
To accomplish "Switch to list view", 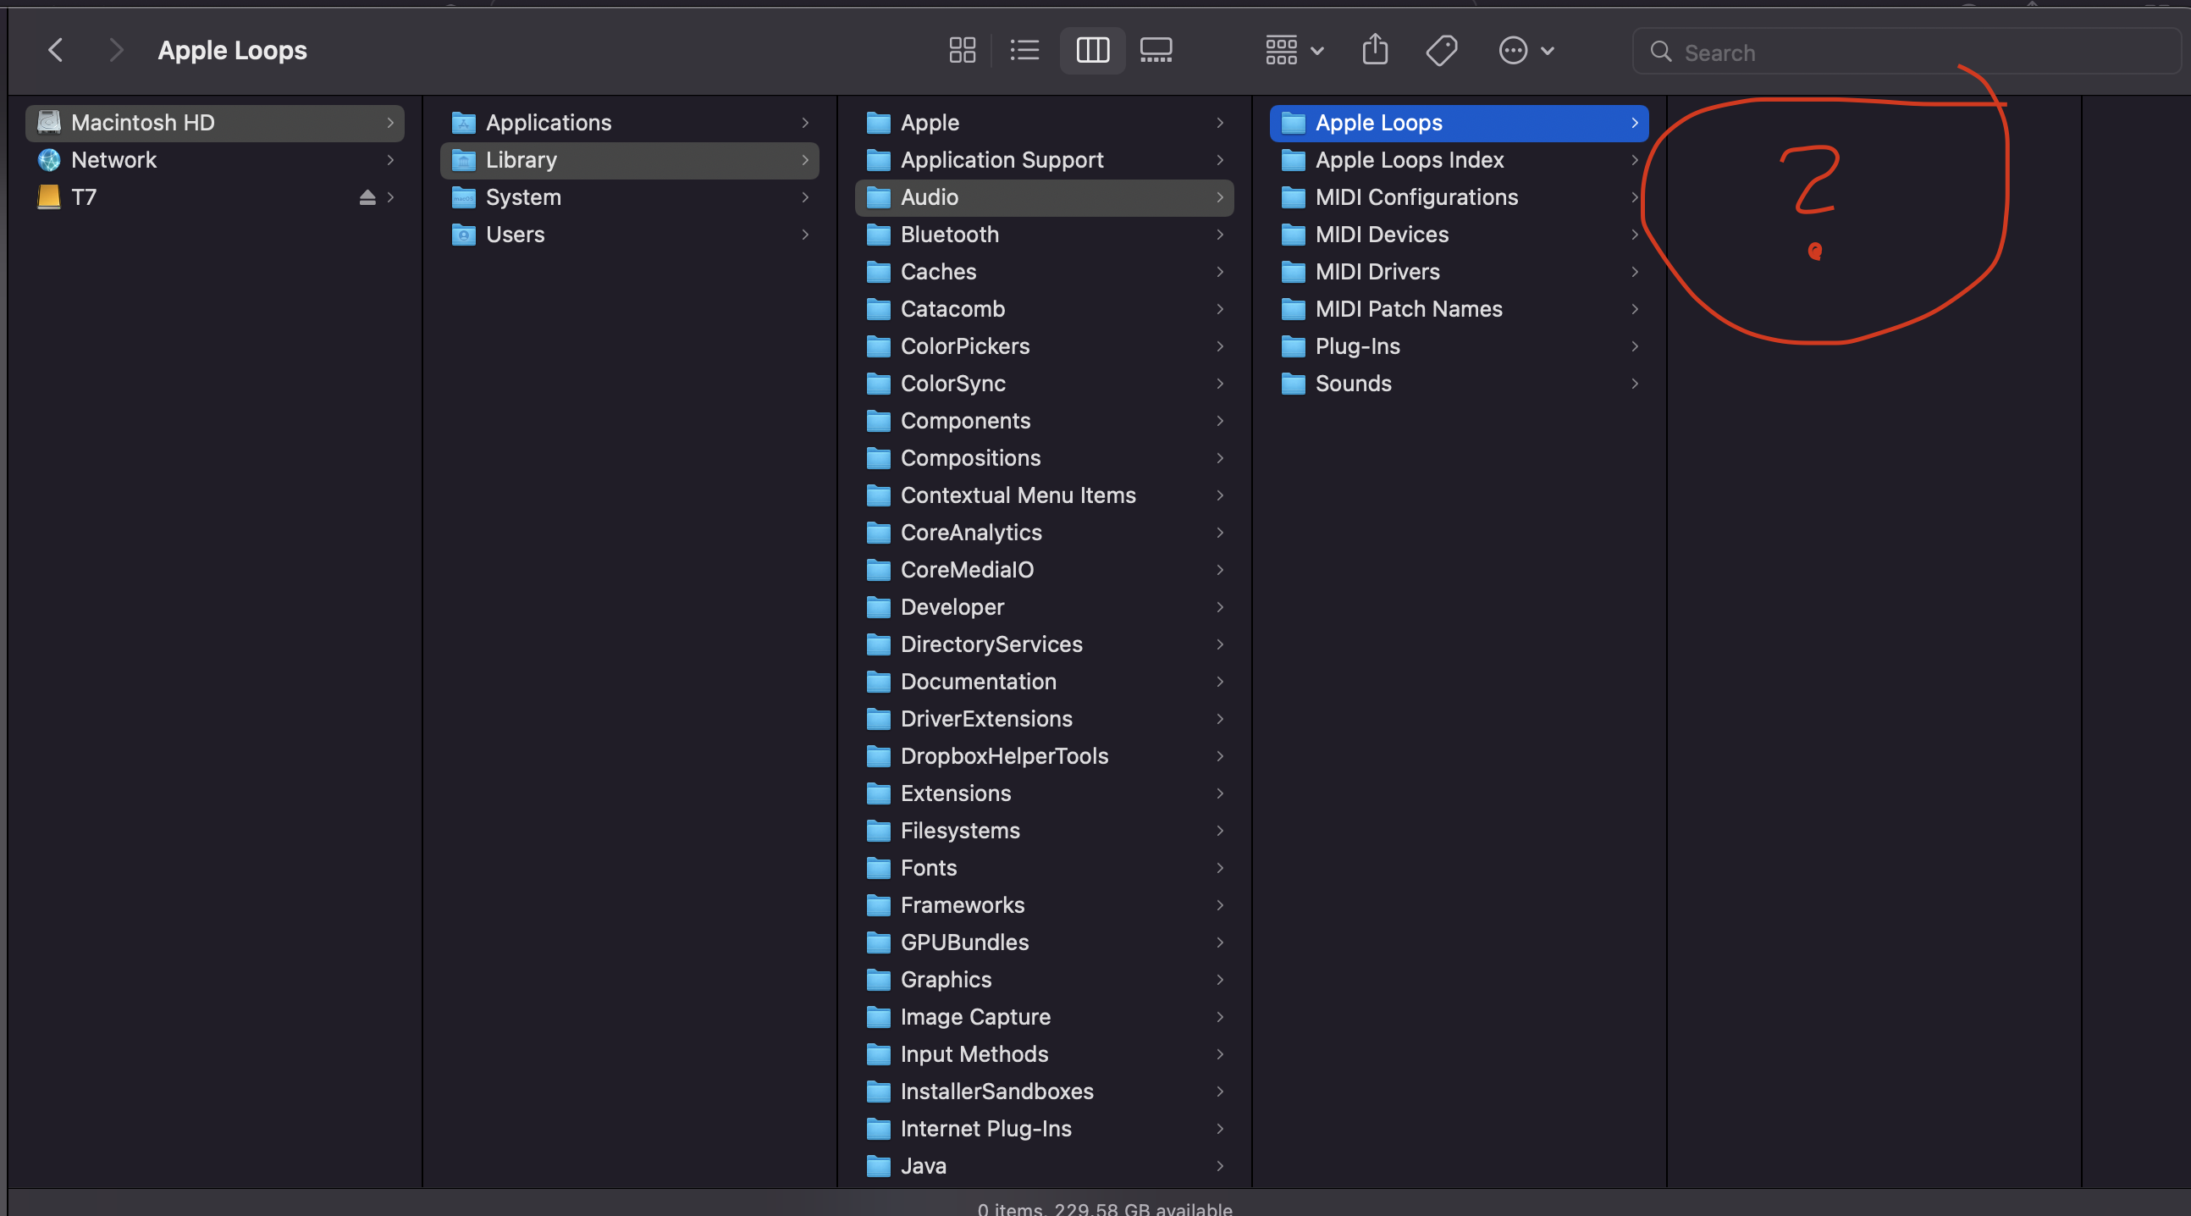I will (x=1024, y=50).
